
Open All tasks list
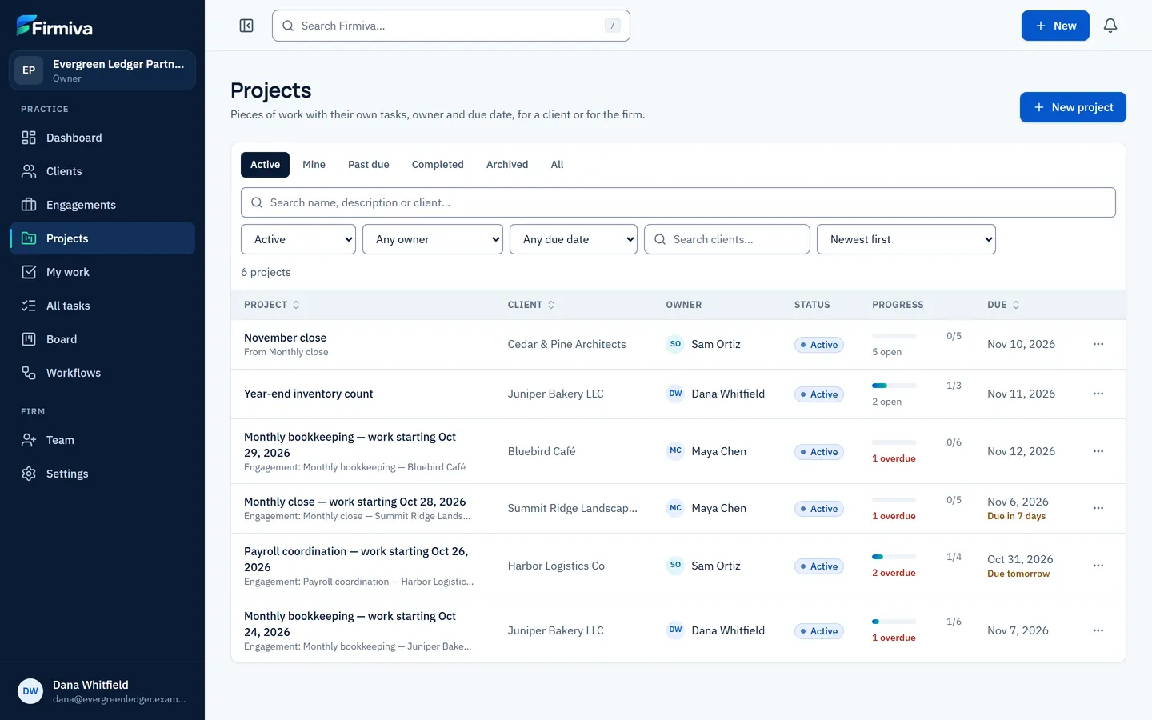coord(102,306)
